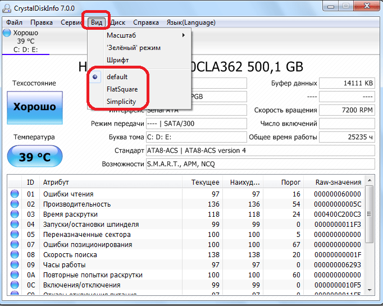
Task: Click the empty Число включений field
Action: (347, 124)
